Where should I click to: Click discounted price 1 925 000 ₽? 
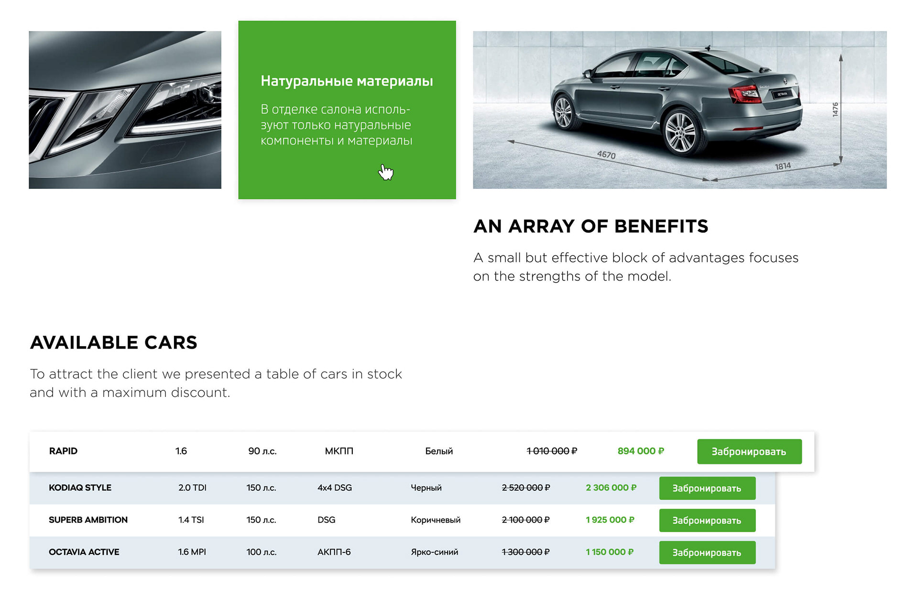click(x=610, y=520)
